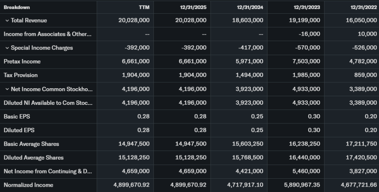Image resolution: width=379 pixels, height=192 pixels.
Task: Click the Normalized Income row label
Action: (x=28, y=185)
